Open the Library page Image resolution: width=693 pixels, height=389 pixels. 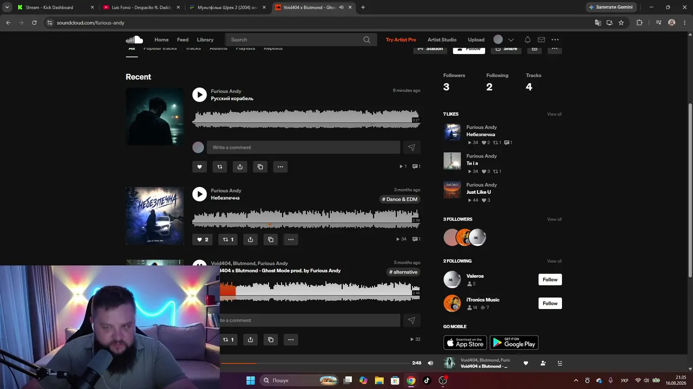[x=205, y=39]
